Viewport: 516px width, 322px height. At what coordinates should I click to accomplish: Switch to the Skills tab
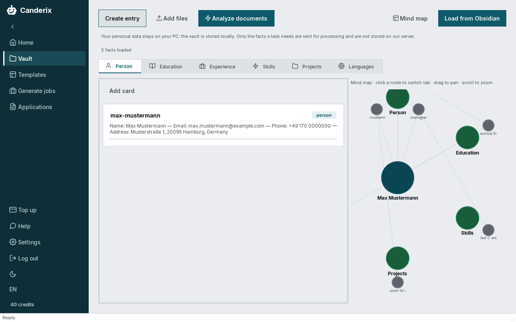(x=264, y=66)
